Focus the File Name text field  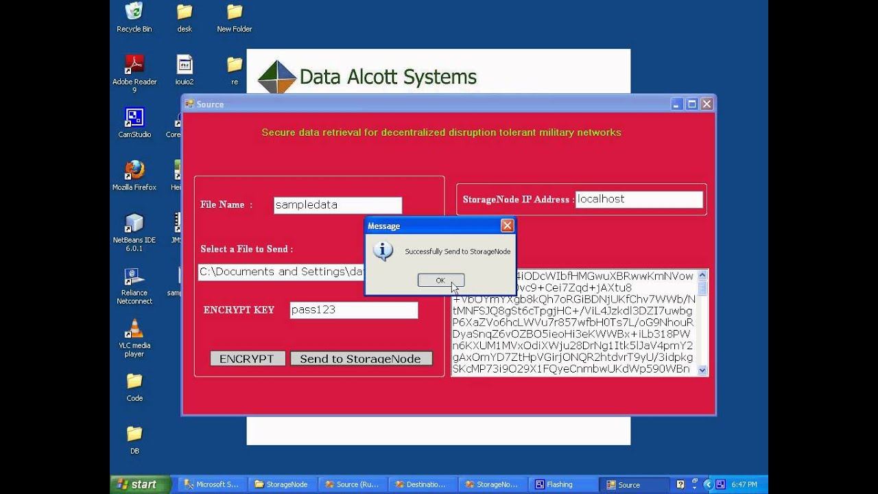point(337,205)
